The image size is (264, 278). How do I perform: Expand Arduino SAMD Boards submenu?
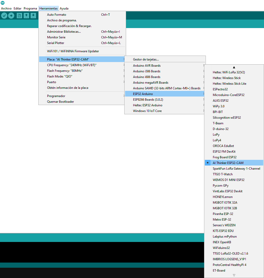[x=165, y=88]
